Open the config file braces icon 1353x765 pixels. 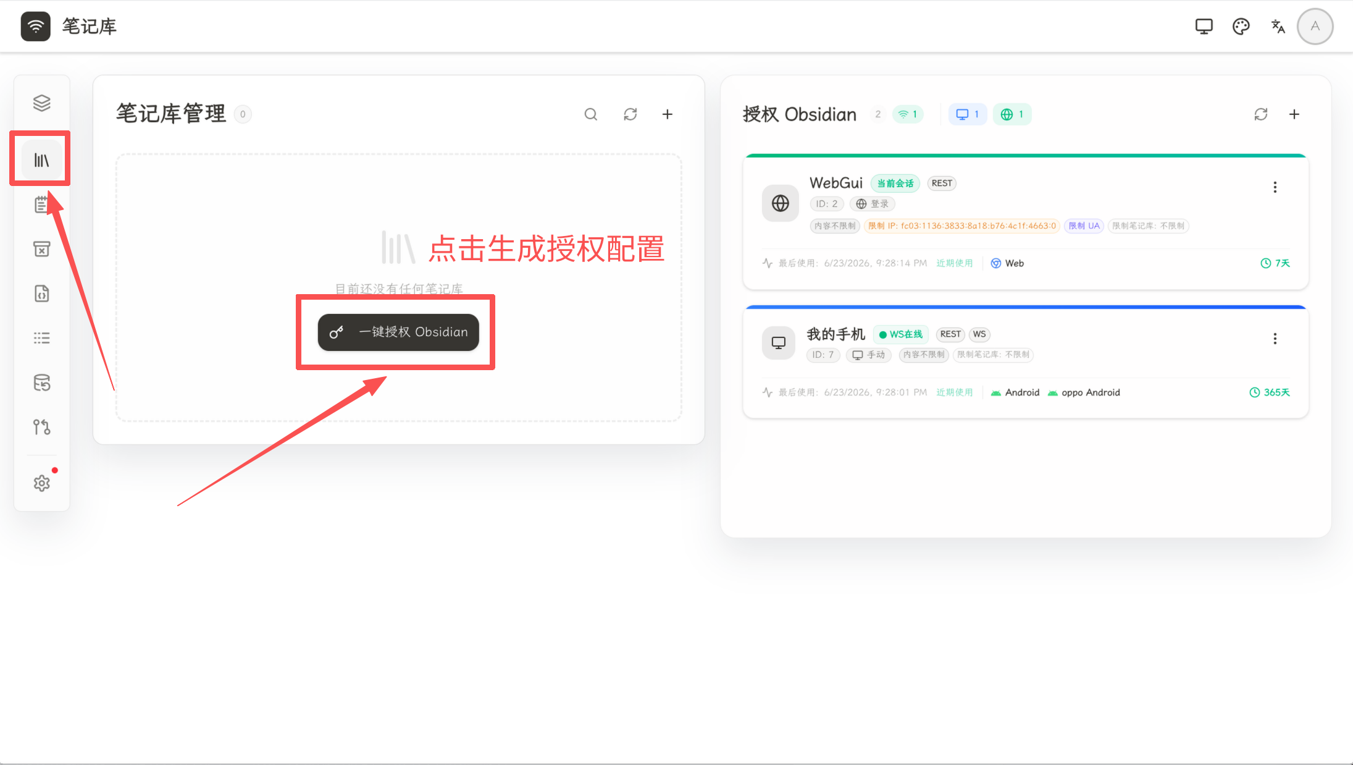(41, 294)
